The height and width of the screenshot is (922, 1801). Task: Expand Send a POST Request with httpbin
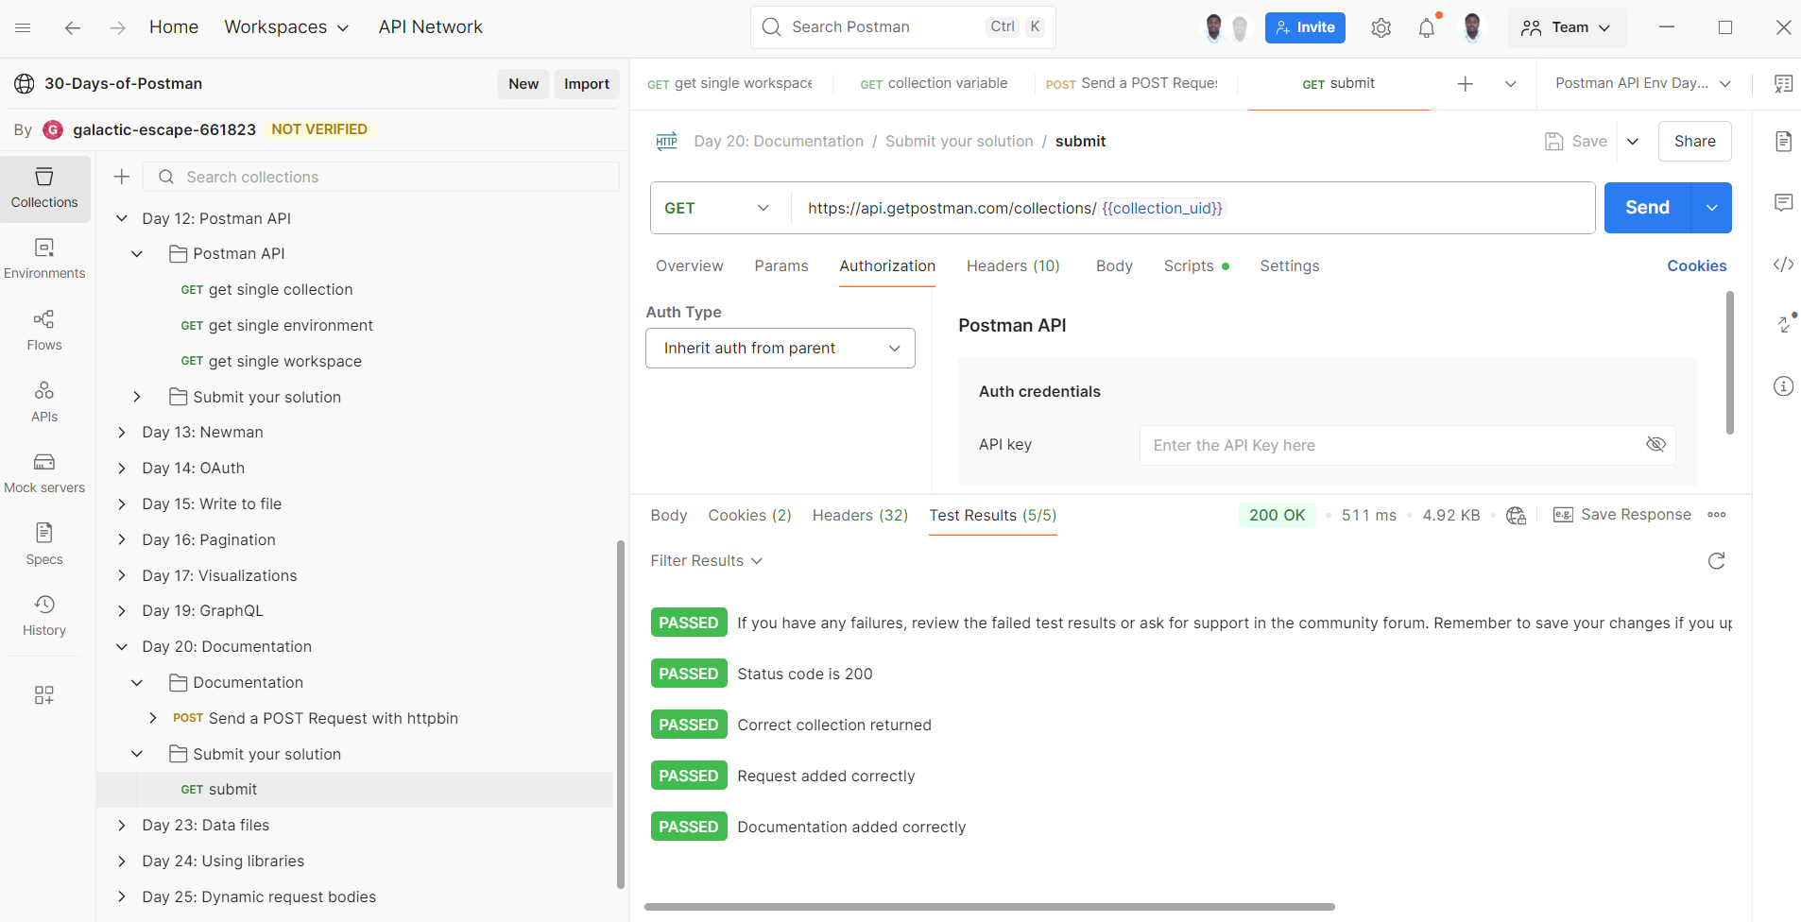point(153,718)
